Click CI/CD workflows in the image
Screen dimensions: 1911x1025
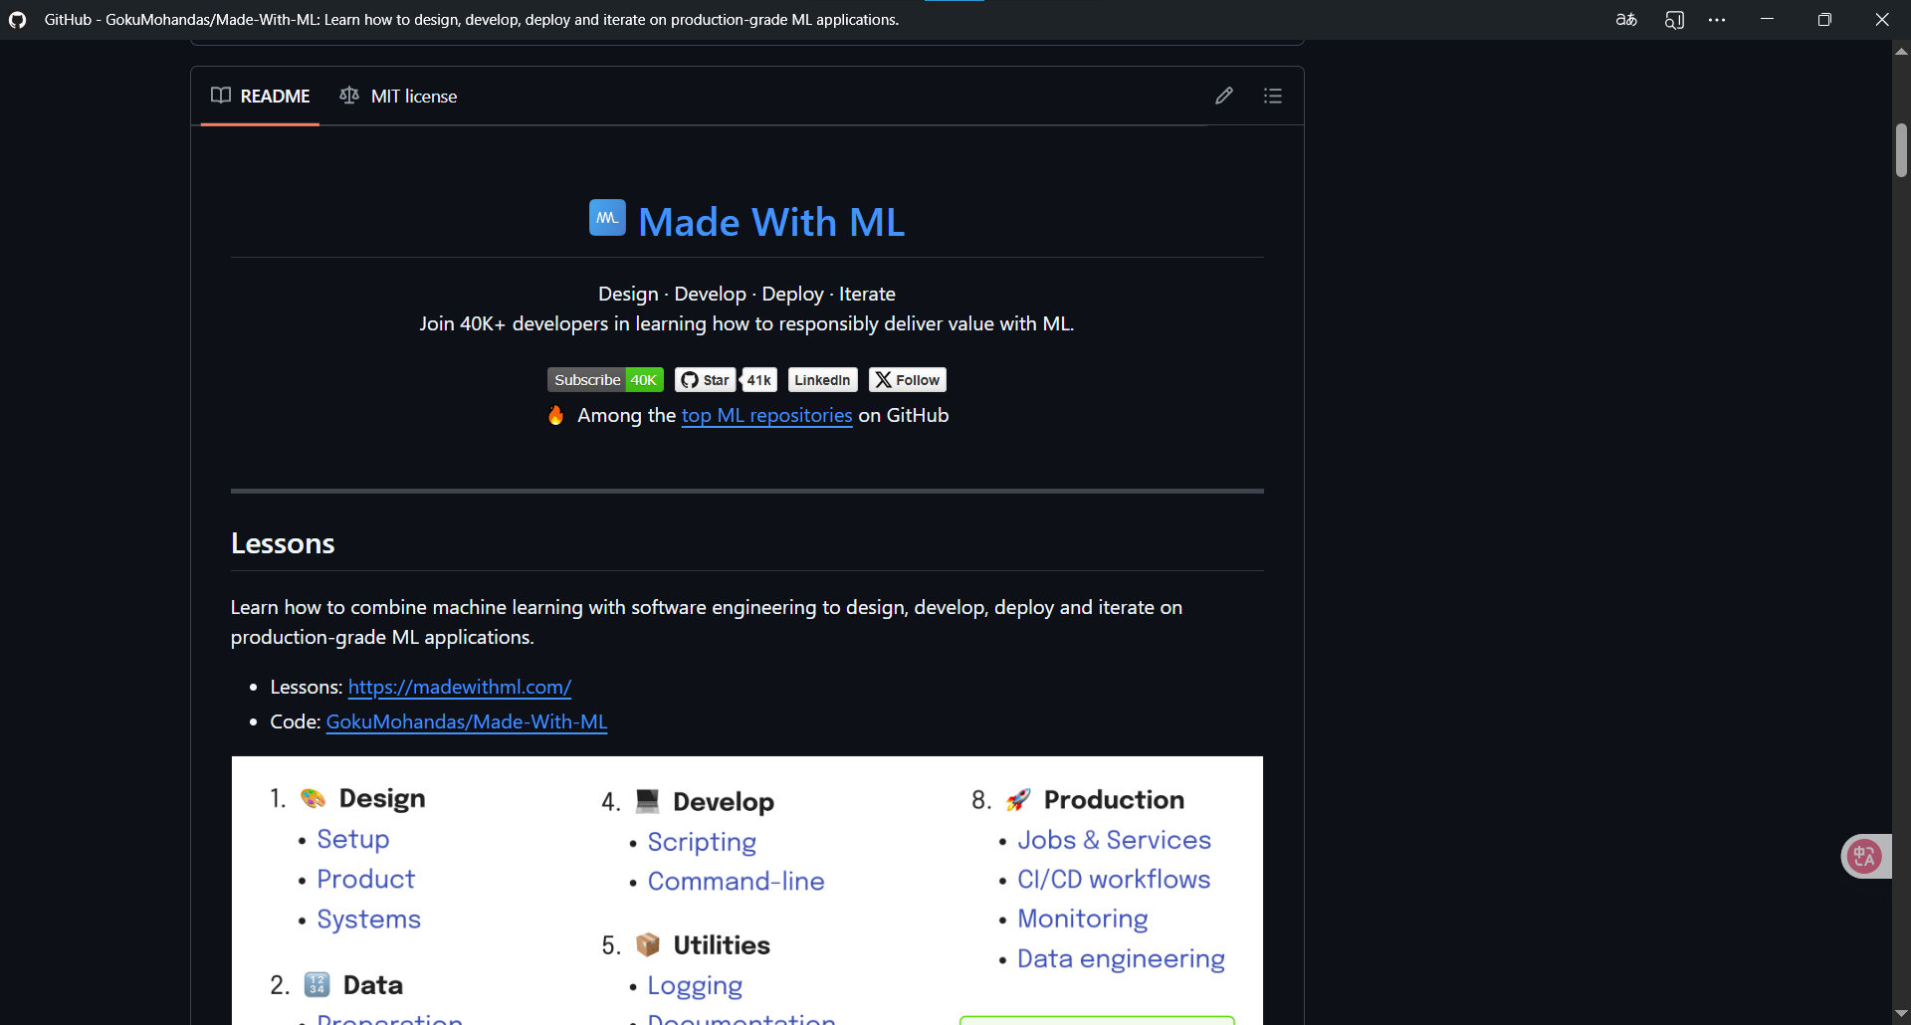coord(1114,880)
